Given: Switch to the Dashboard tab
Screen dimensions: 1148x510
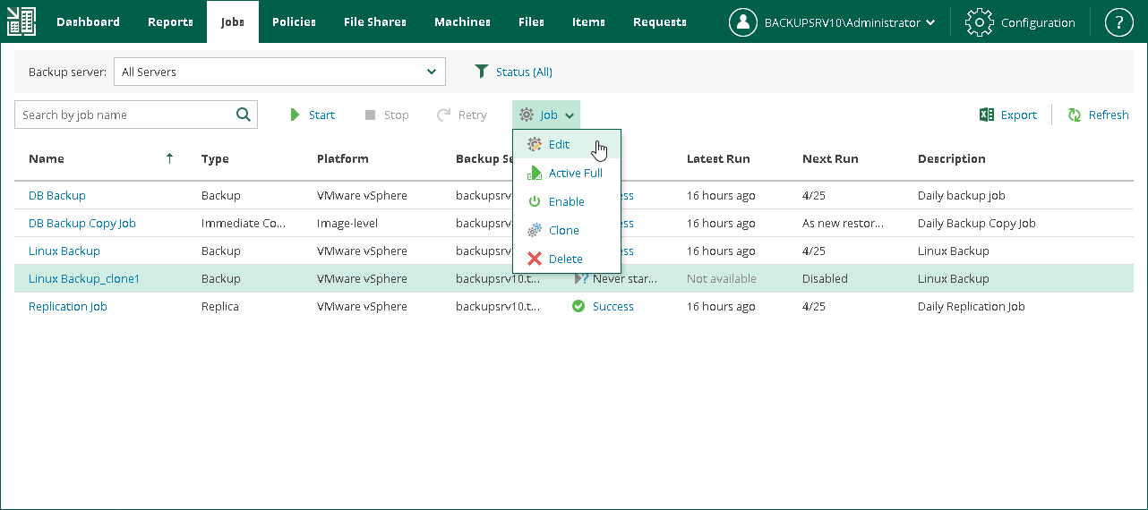Looking at the screenshot, I should pyautogui.click(x=88, y=21).
